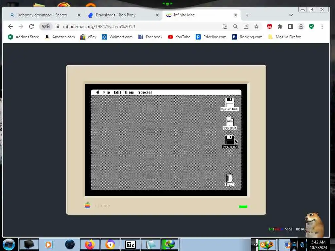Screen dimensions: 335x251
Task: Reload the current page
Action: pos(31,26)
